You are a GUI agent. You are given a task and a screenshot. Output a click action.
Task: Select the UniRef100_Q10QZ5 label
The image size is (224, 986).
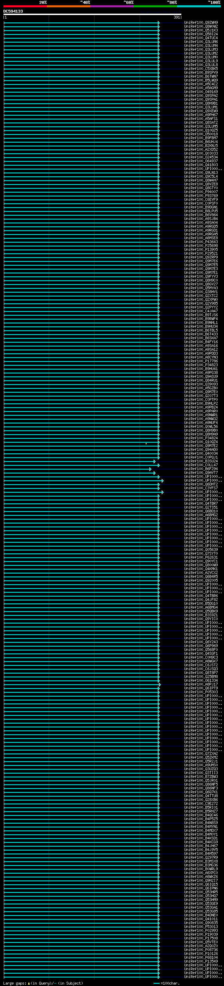click(x=201, y=130)
